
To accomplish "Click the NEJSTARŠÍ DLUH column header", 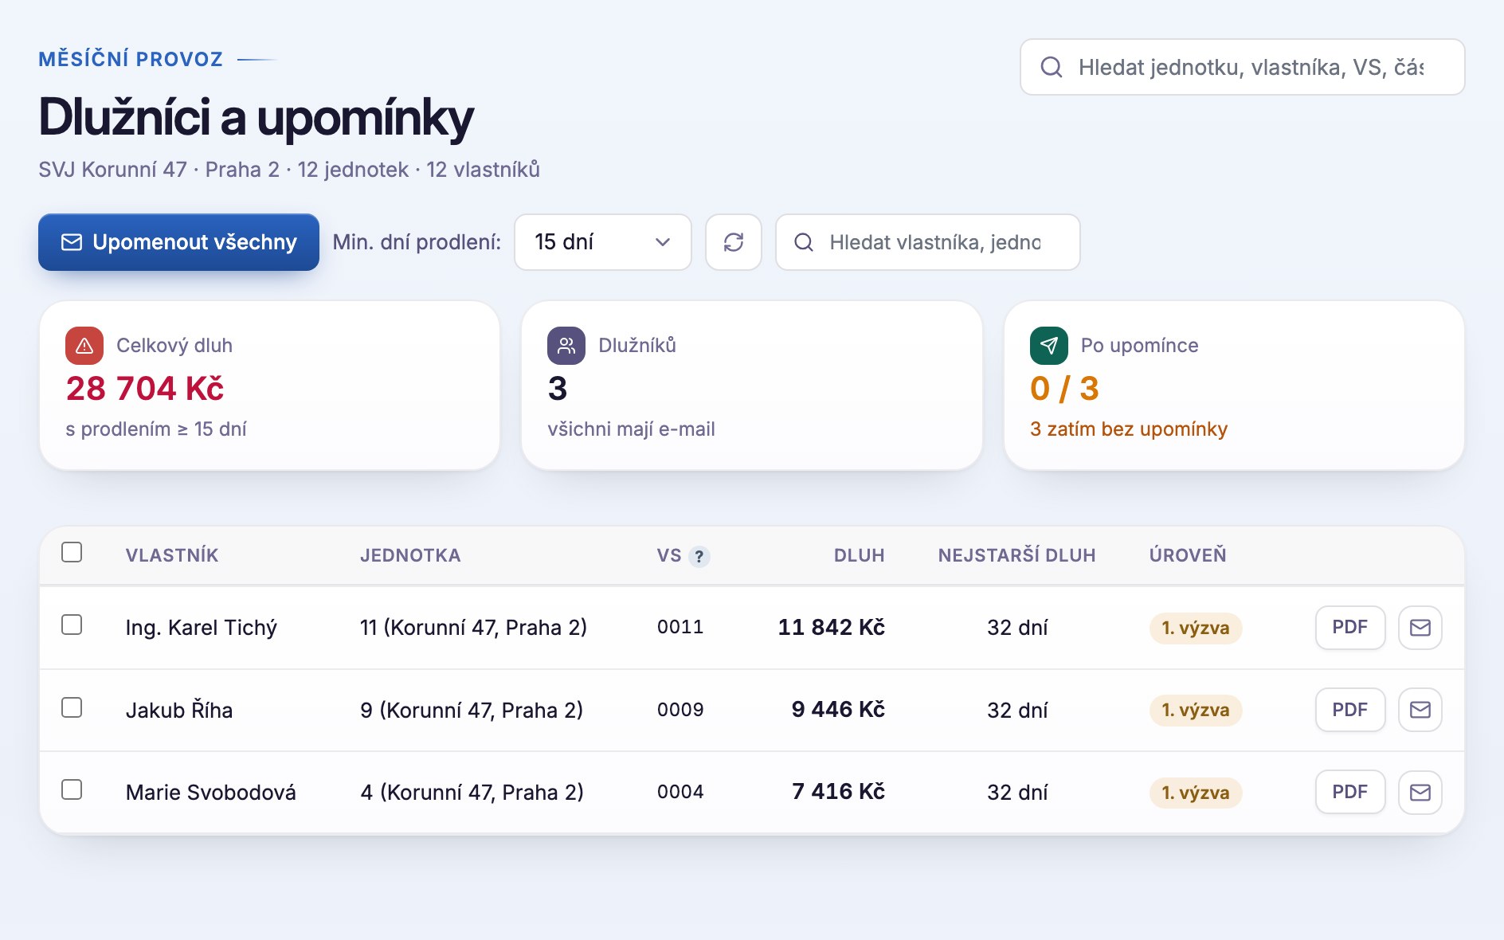I will coord(1016,555).
